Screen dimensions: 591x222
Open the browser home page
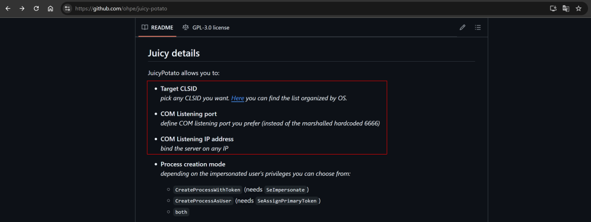[51, 8]
